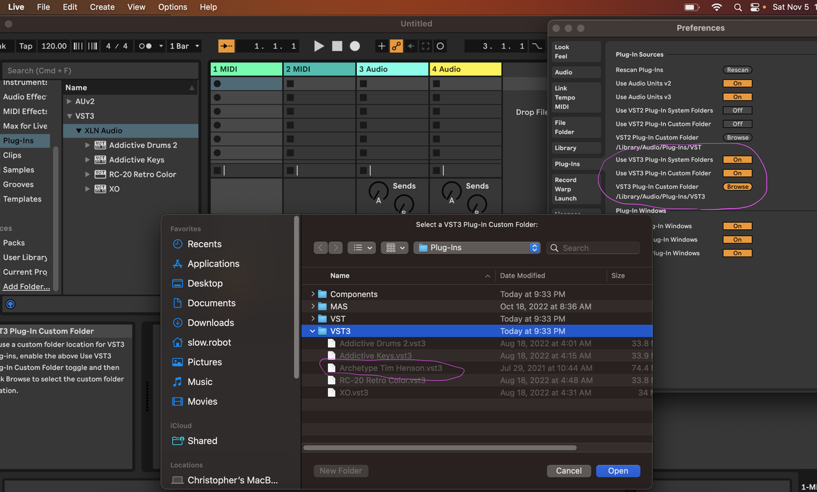Collapse the VST3 folder in Live's browser
Screen dimensions: 817x492
tap(70, 116)
